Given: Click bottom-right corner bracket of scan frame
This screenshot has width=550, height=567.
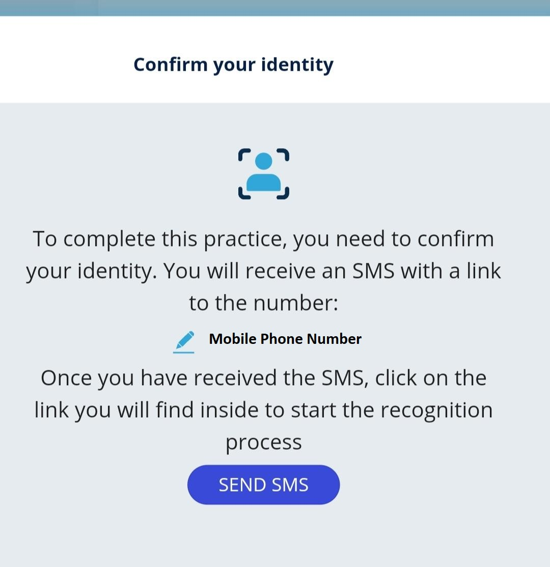Looking at the screenshot, I should point(284,194).
